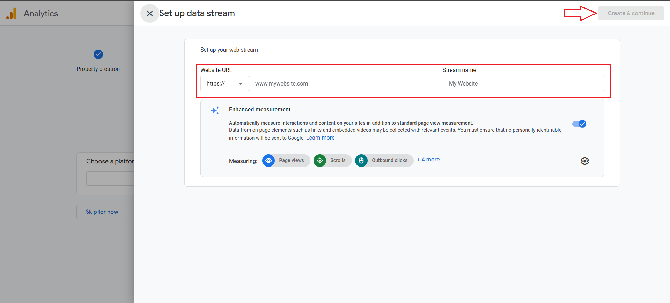670x303 pixels.
Task: Click the Page views eye icon
Action: click(268, 161)
